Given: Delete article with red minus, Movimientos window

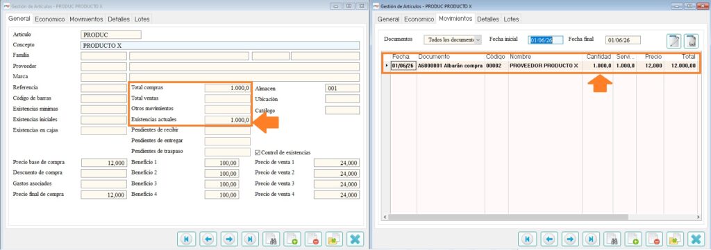Looking at the screenshot, I should (654, 239).
